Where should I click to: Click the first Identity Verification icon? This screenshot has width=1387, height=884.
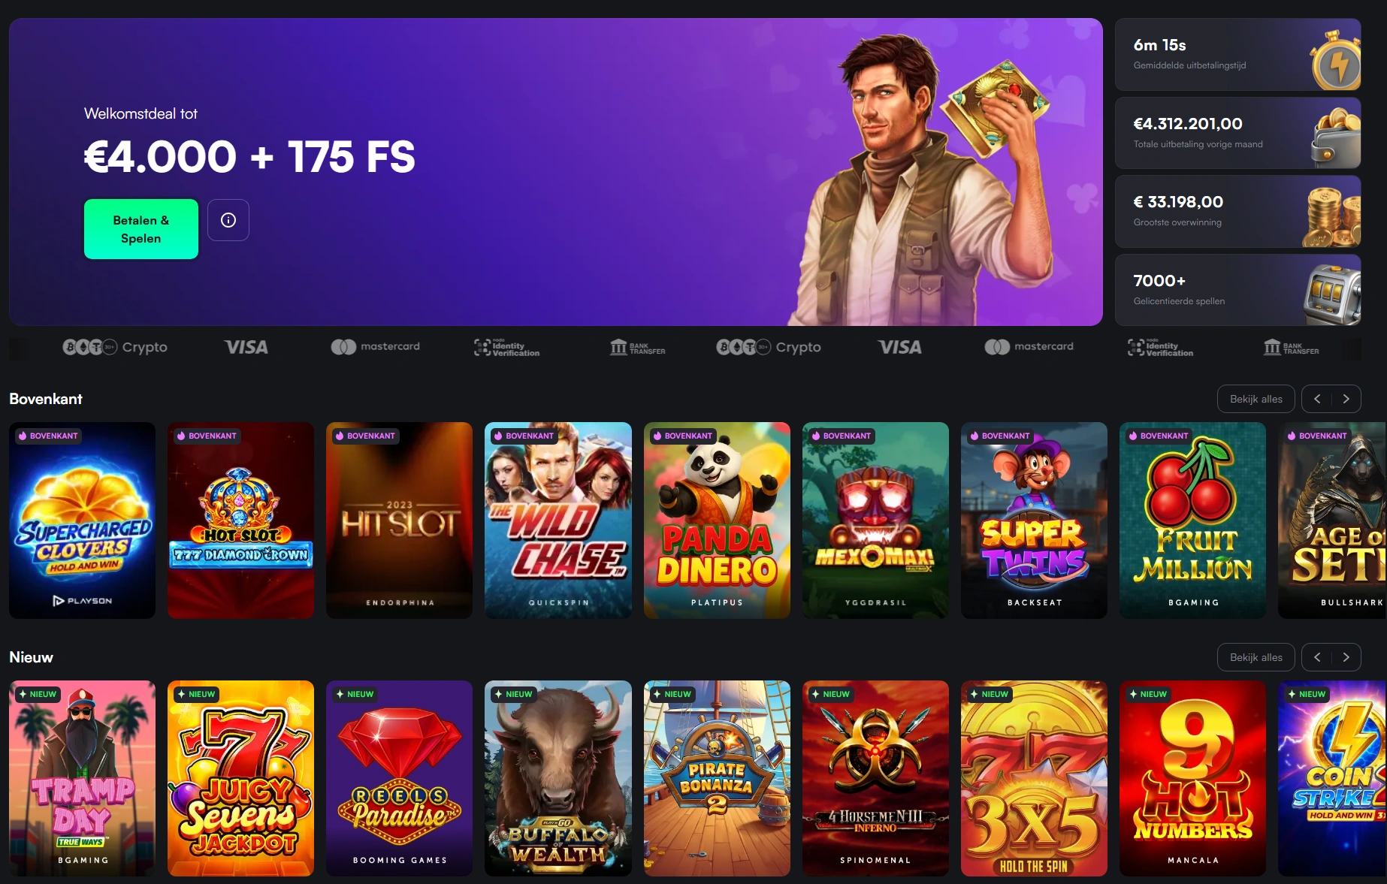coord(506,347)
